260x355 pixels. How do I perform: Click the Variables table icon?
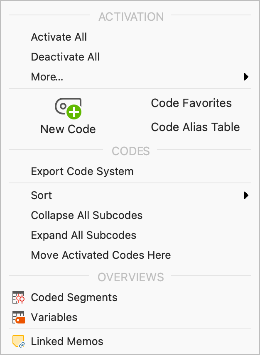pyautogui.click(x=19, y=317)
